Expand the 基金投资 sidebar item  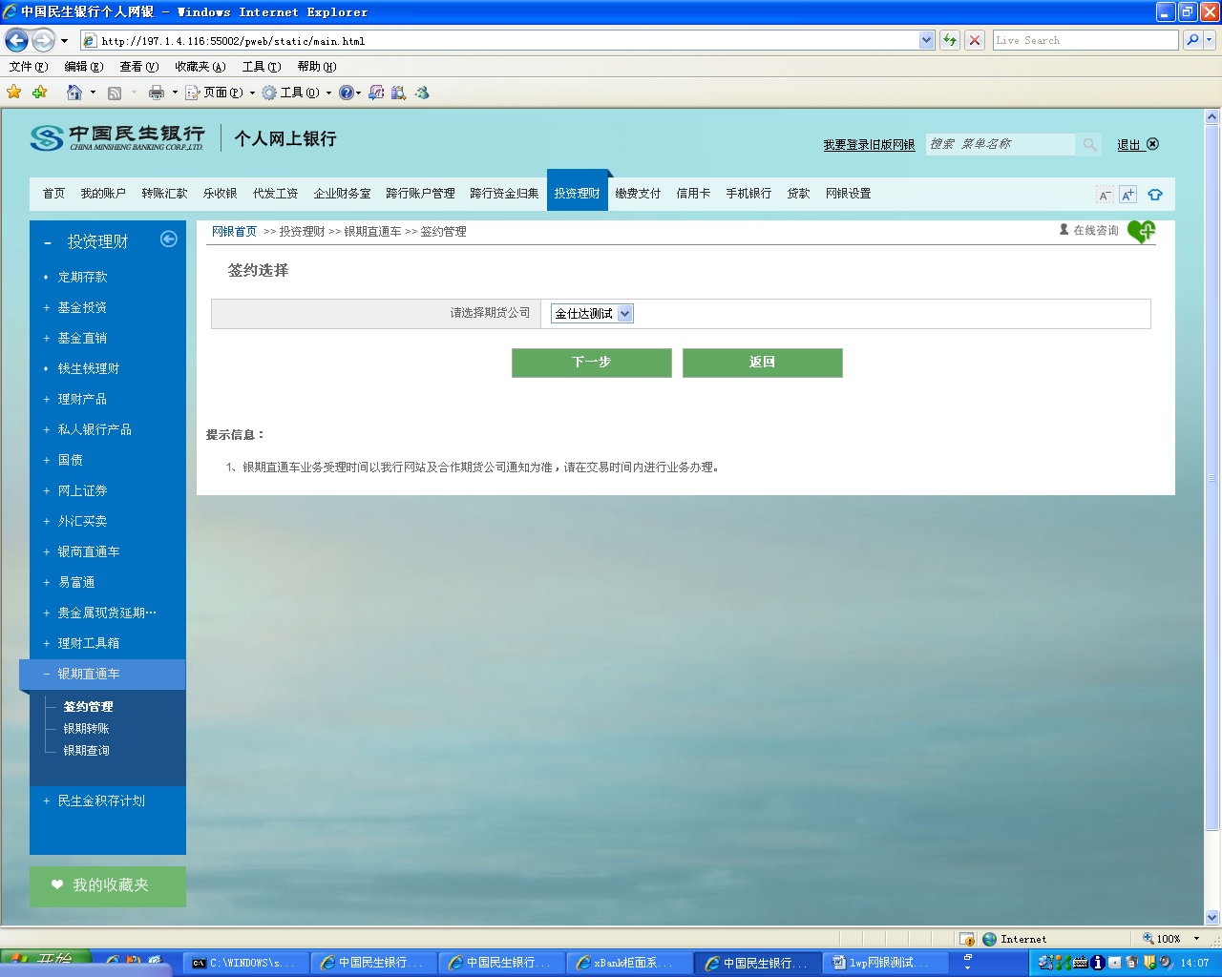point(82,307)
